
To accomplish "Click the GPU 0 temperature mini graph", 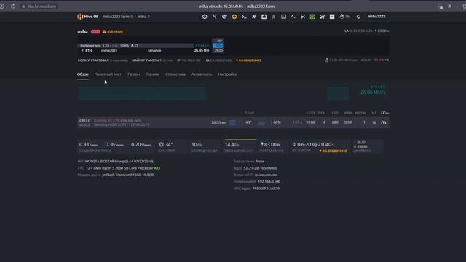I will (261, 123).
